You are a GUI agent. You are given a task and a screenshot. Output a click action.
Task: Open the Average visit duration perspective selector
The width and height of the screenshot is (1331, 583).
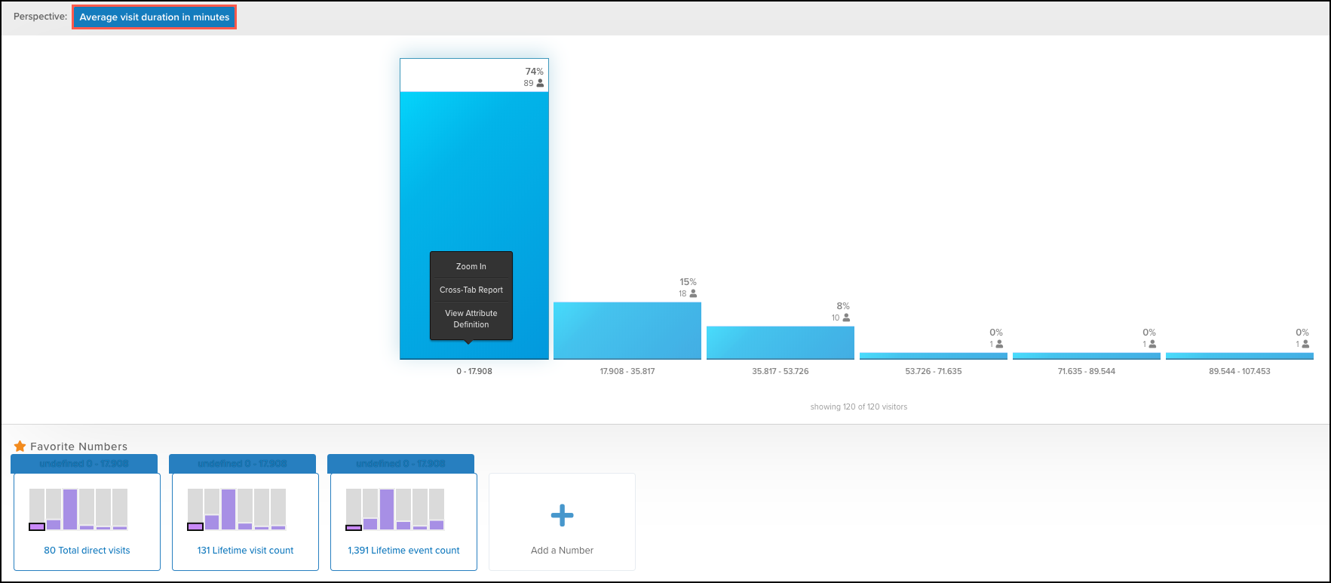click(155, 17)
